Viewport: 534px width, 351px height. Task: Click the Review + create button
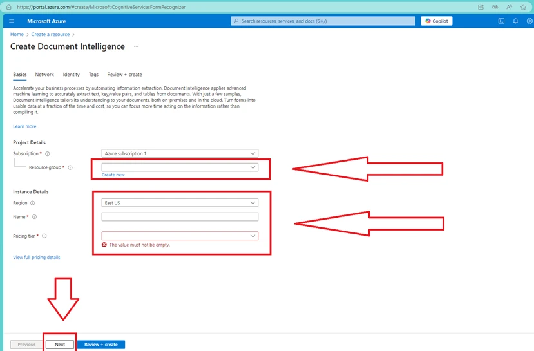pos(101,345)
